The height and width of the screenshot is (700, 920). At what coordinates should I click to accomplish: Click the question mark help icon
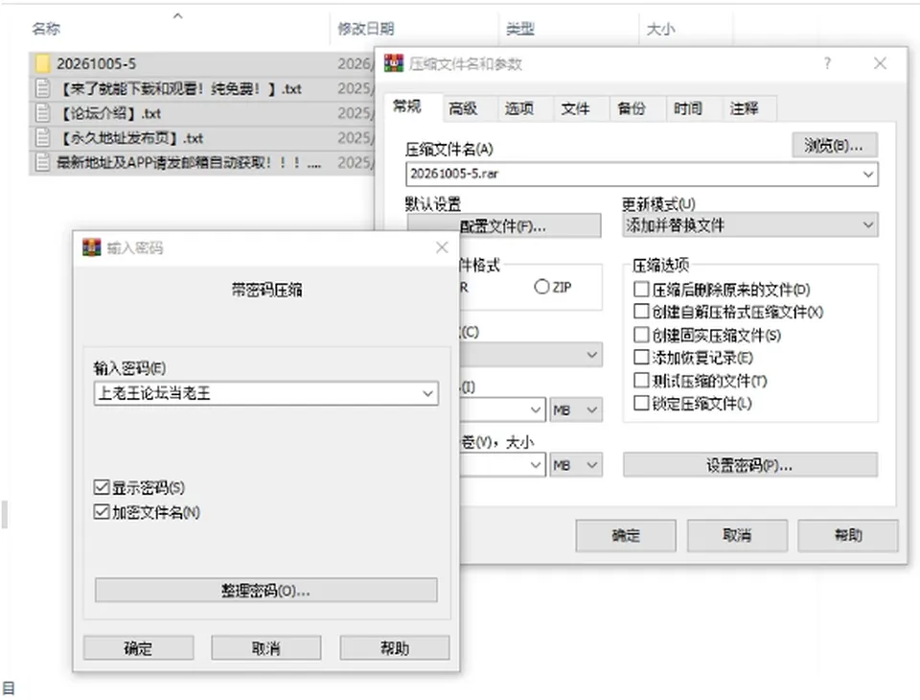(x=827, y=63)
